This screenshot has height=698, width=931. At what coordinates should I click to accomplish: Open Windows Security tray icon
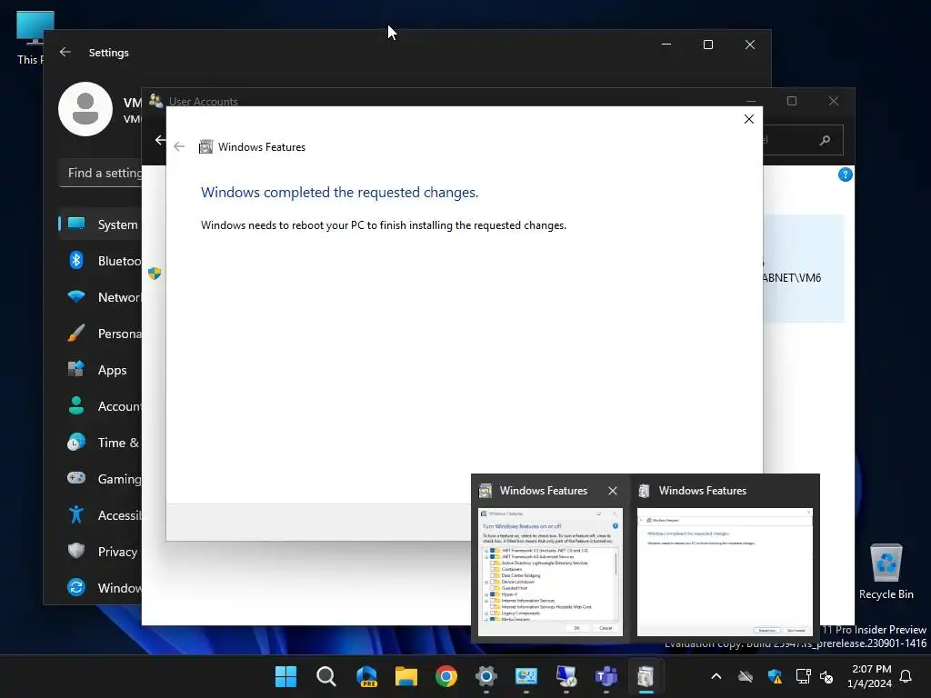(x=775, y=676)
